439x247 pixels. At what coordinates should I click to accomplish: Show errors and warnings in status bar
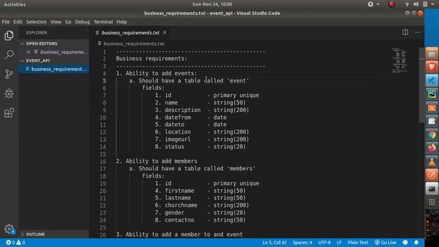16,242
